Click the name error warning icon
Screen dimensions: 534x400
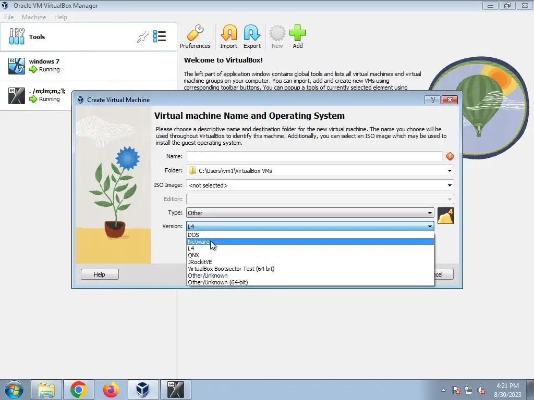[450, 156]
